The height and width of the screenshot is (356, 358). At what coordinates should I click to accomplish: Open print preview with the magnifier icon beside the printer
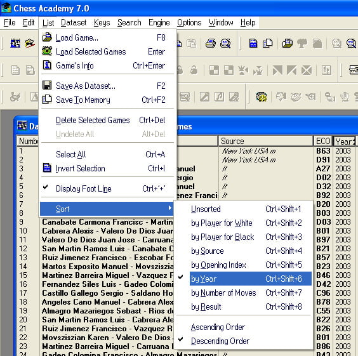(225, 43)
